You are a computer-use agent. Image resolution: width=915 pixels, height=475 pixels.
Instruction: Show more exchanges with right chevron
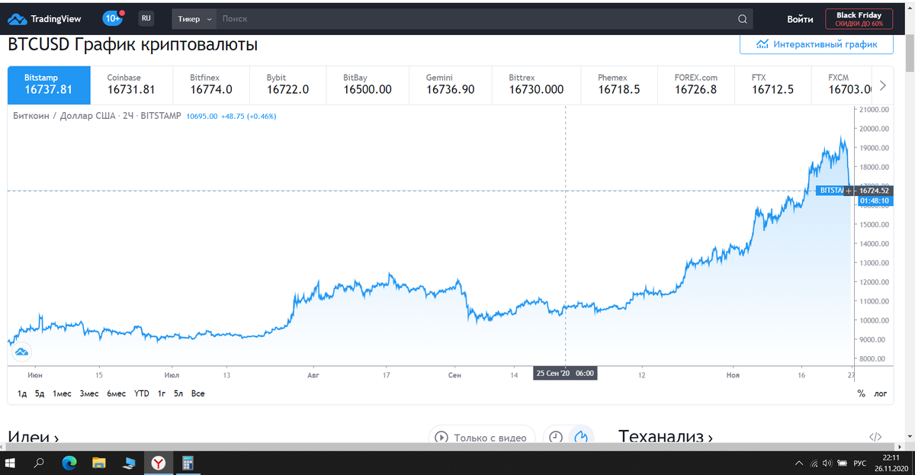coord(883,85)
